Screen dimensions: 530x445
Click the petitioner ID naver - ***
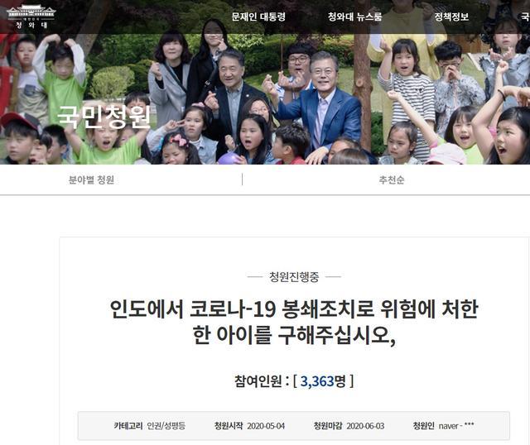tap(456, 426)
